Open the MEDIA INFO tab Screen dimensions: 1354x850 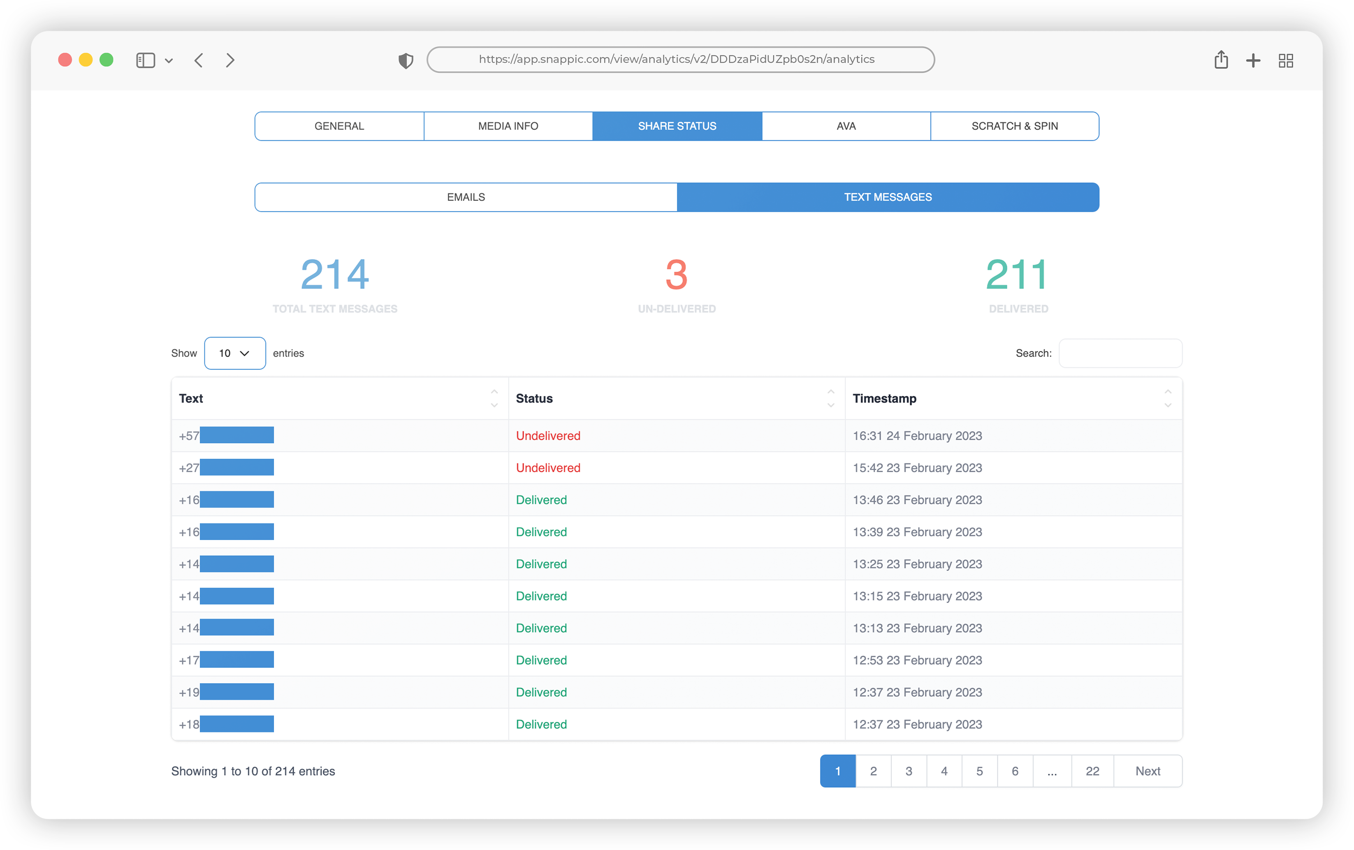coord(508,127)
